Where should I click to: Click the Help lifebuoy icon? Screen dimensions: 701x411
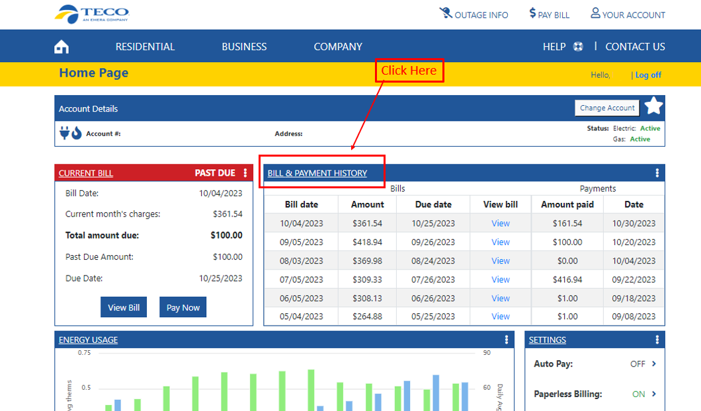(578, 47)
